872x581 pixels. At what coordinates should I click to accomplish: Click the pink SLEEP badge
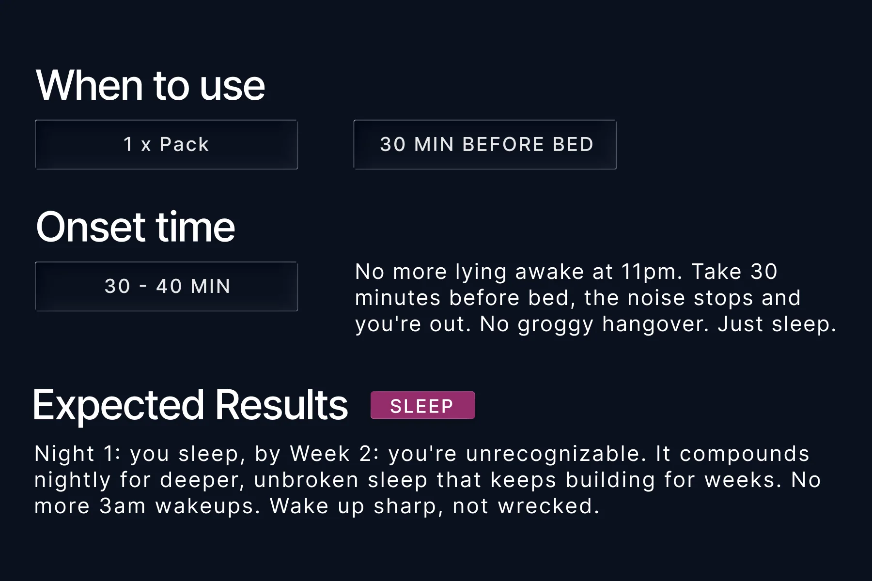click(x=422, y=405)
